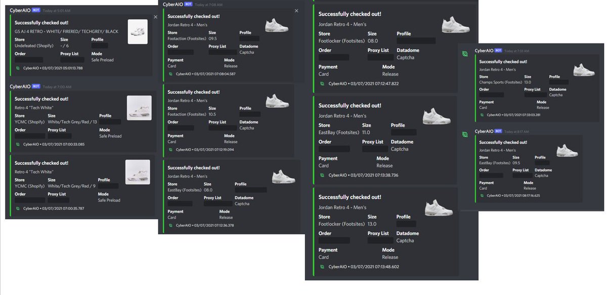Open sneaker thumbnail in EastBay 09.5 embed
This screenshot has width=607, height=295.
567,150
